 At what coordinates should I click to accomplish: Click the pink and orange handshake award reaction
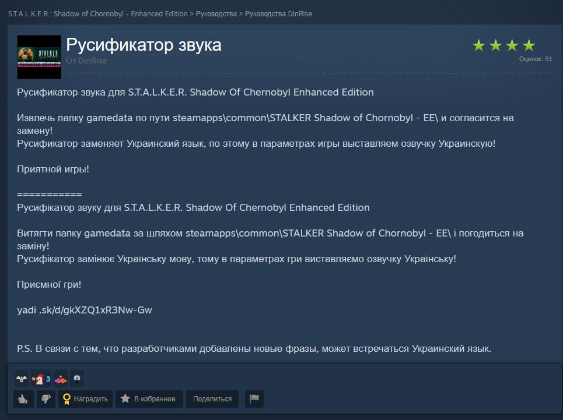click(61, 379)
